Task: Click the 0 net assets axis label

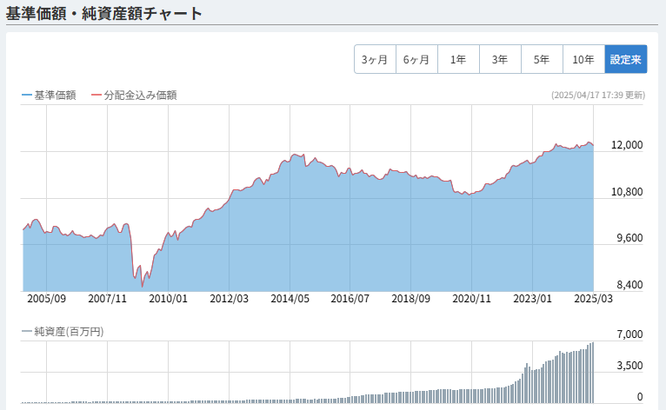Action: click(x=640, y=397)
